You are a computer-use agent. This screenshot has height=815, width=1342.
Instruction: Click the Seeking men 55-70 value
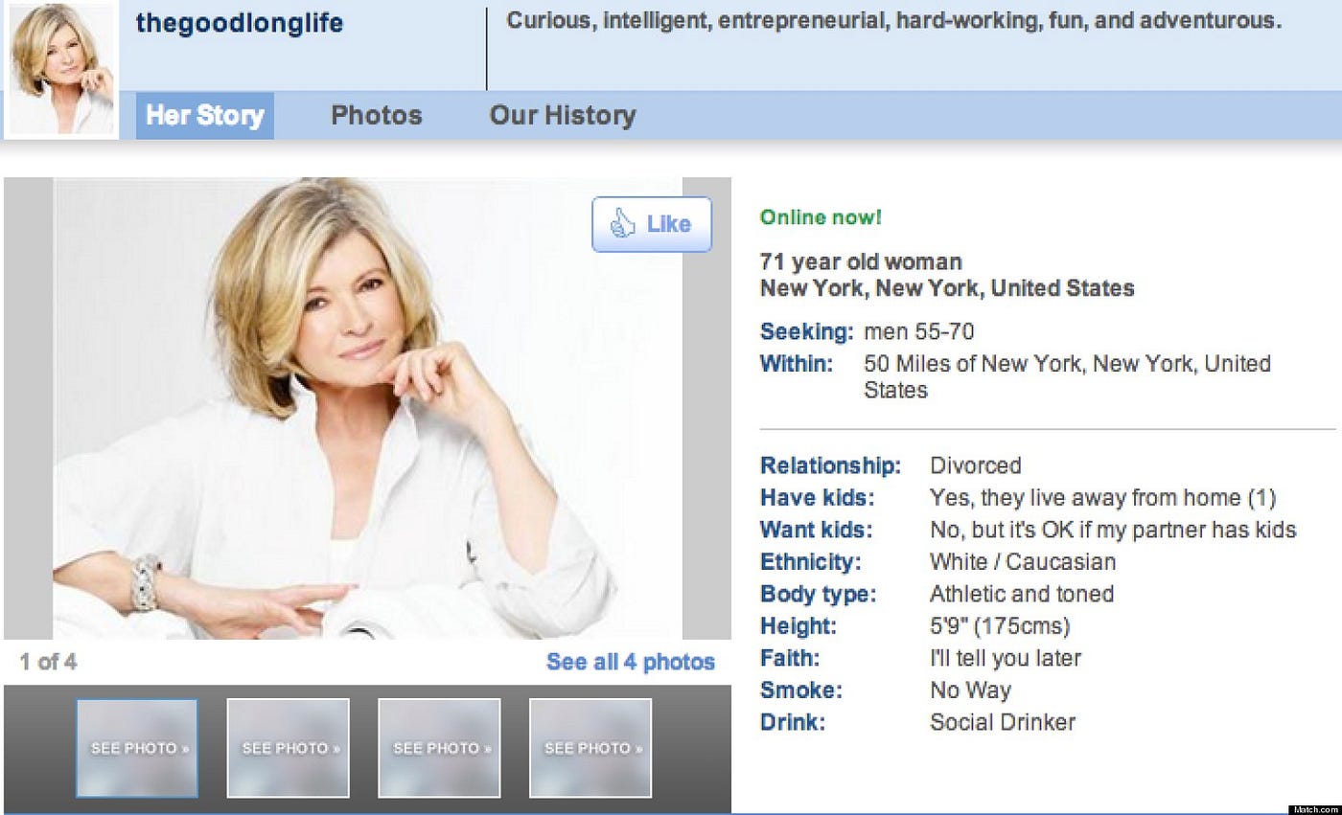(919, 332)
